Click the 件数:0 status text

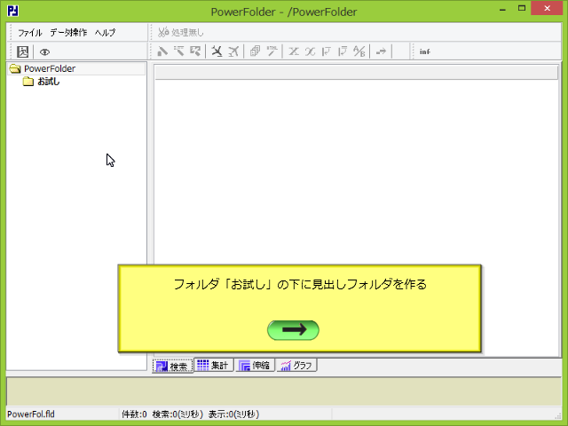tap(134, 414)
